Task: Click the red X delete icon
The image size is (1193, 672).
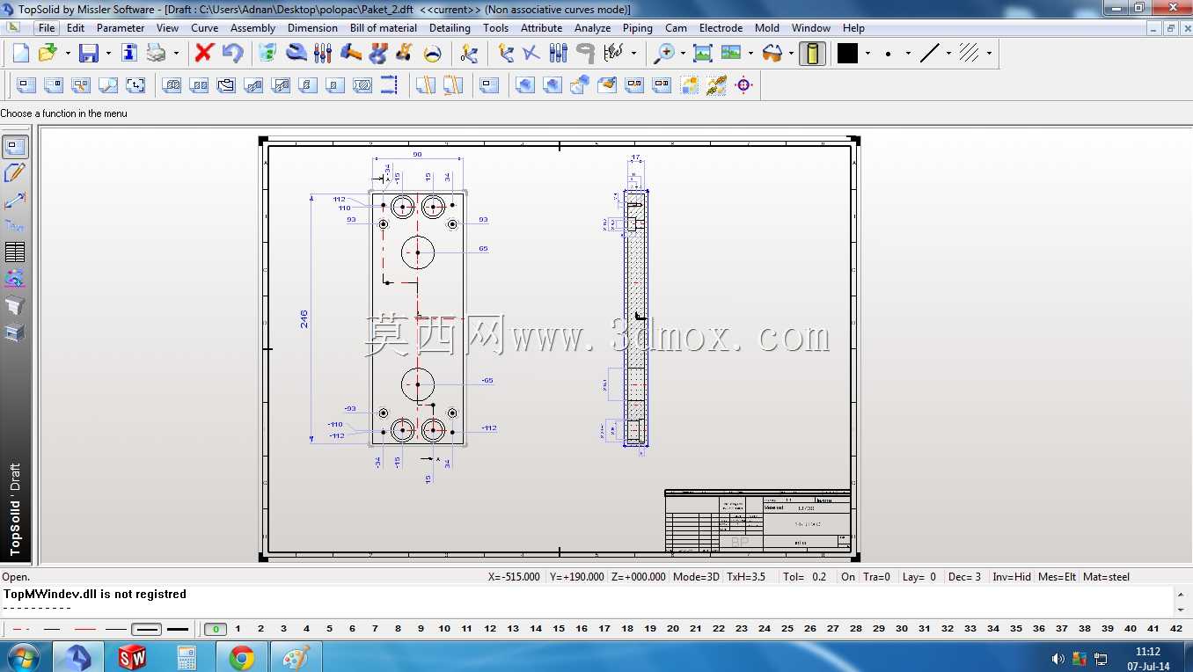Action: pyautogui.click(x=204, y=53)
